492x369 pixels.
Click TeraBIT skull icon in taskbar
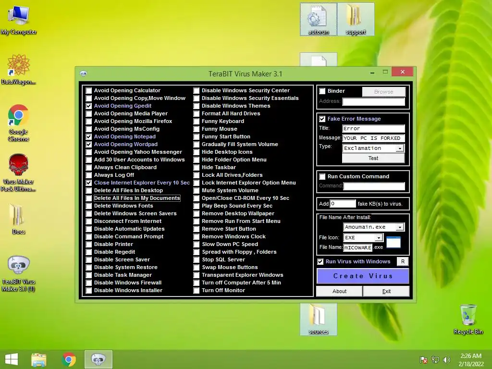pyautogui.click(x=98, y=359)
